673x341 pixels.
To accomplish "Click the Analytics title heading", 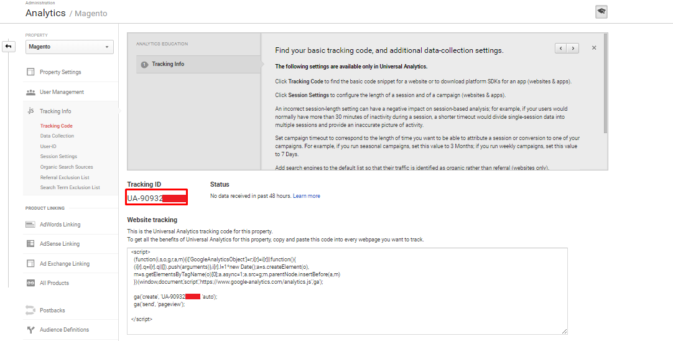I will tap(45, 13).
